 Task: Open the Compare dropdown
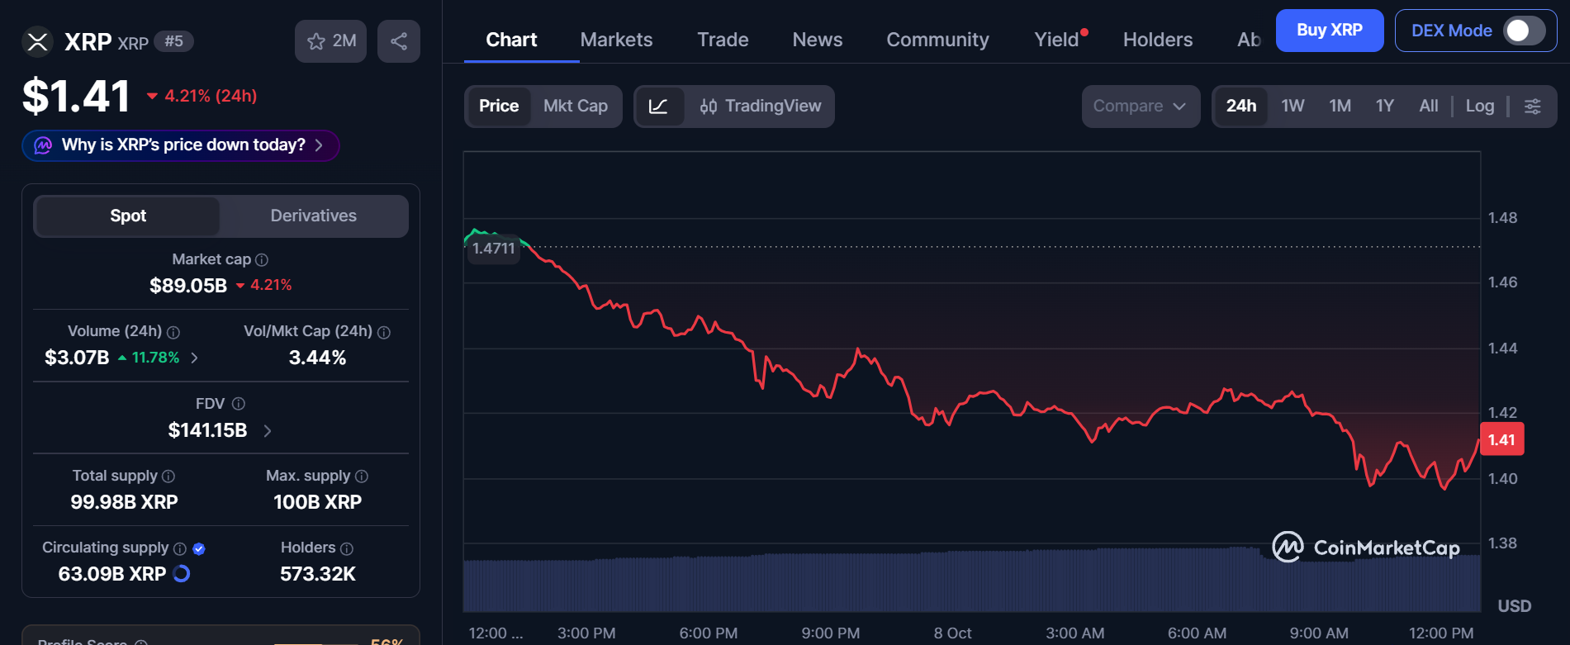point(1141,107)
